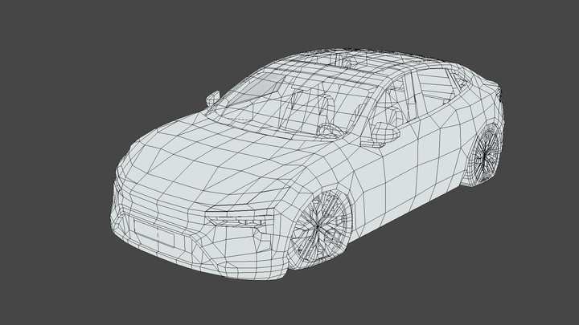Select the front license plate recess
Image resolution: width=579 pixels, height=325 pixels.
click(154, 234)
